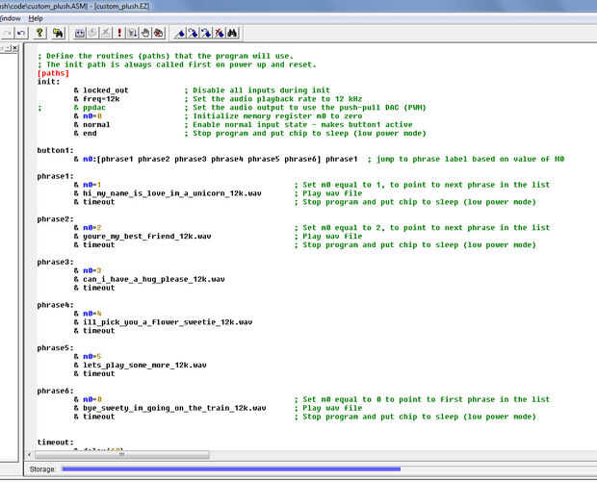
Task: Click the red exclamation mark run icon
Action: pos(119,34)
